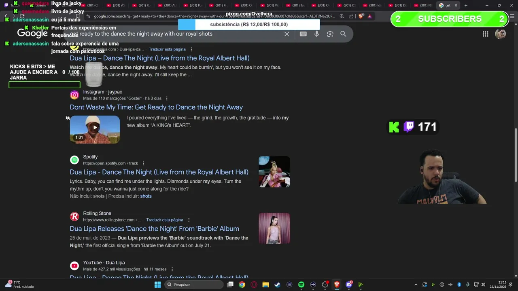Open more options for Spotify result
The image size is (518, 291).
[143, 163]
